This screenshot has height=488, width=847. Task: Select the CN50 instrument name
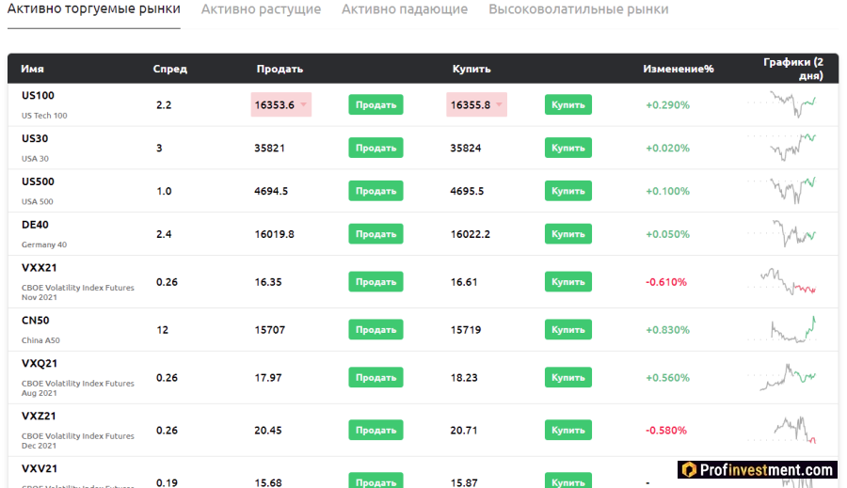(35, 321)
